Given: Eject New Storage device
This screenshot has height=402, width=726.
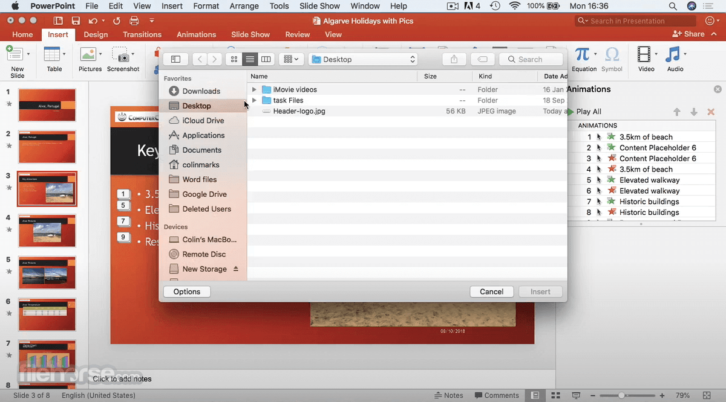Looking at the screenshot, I should 236,269.
